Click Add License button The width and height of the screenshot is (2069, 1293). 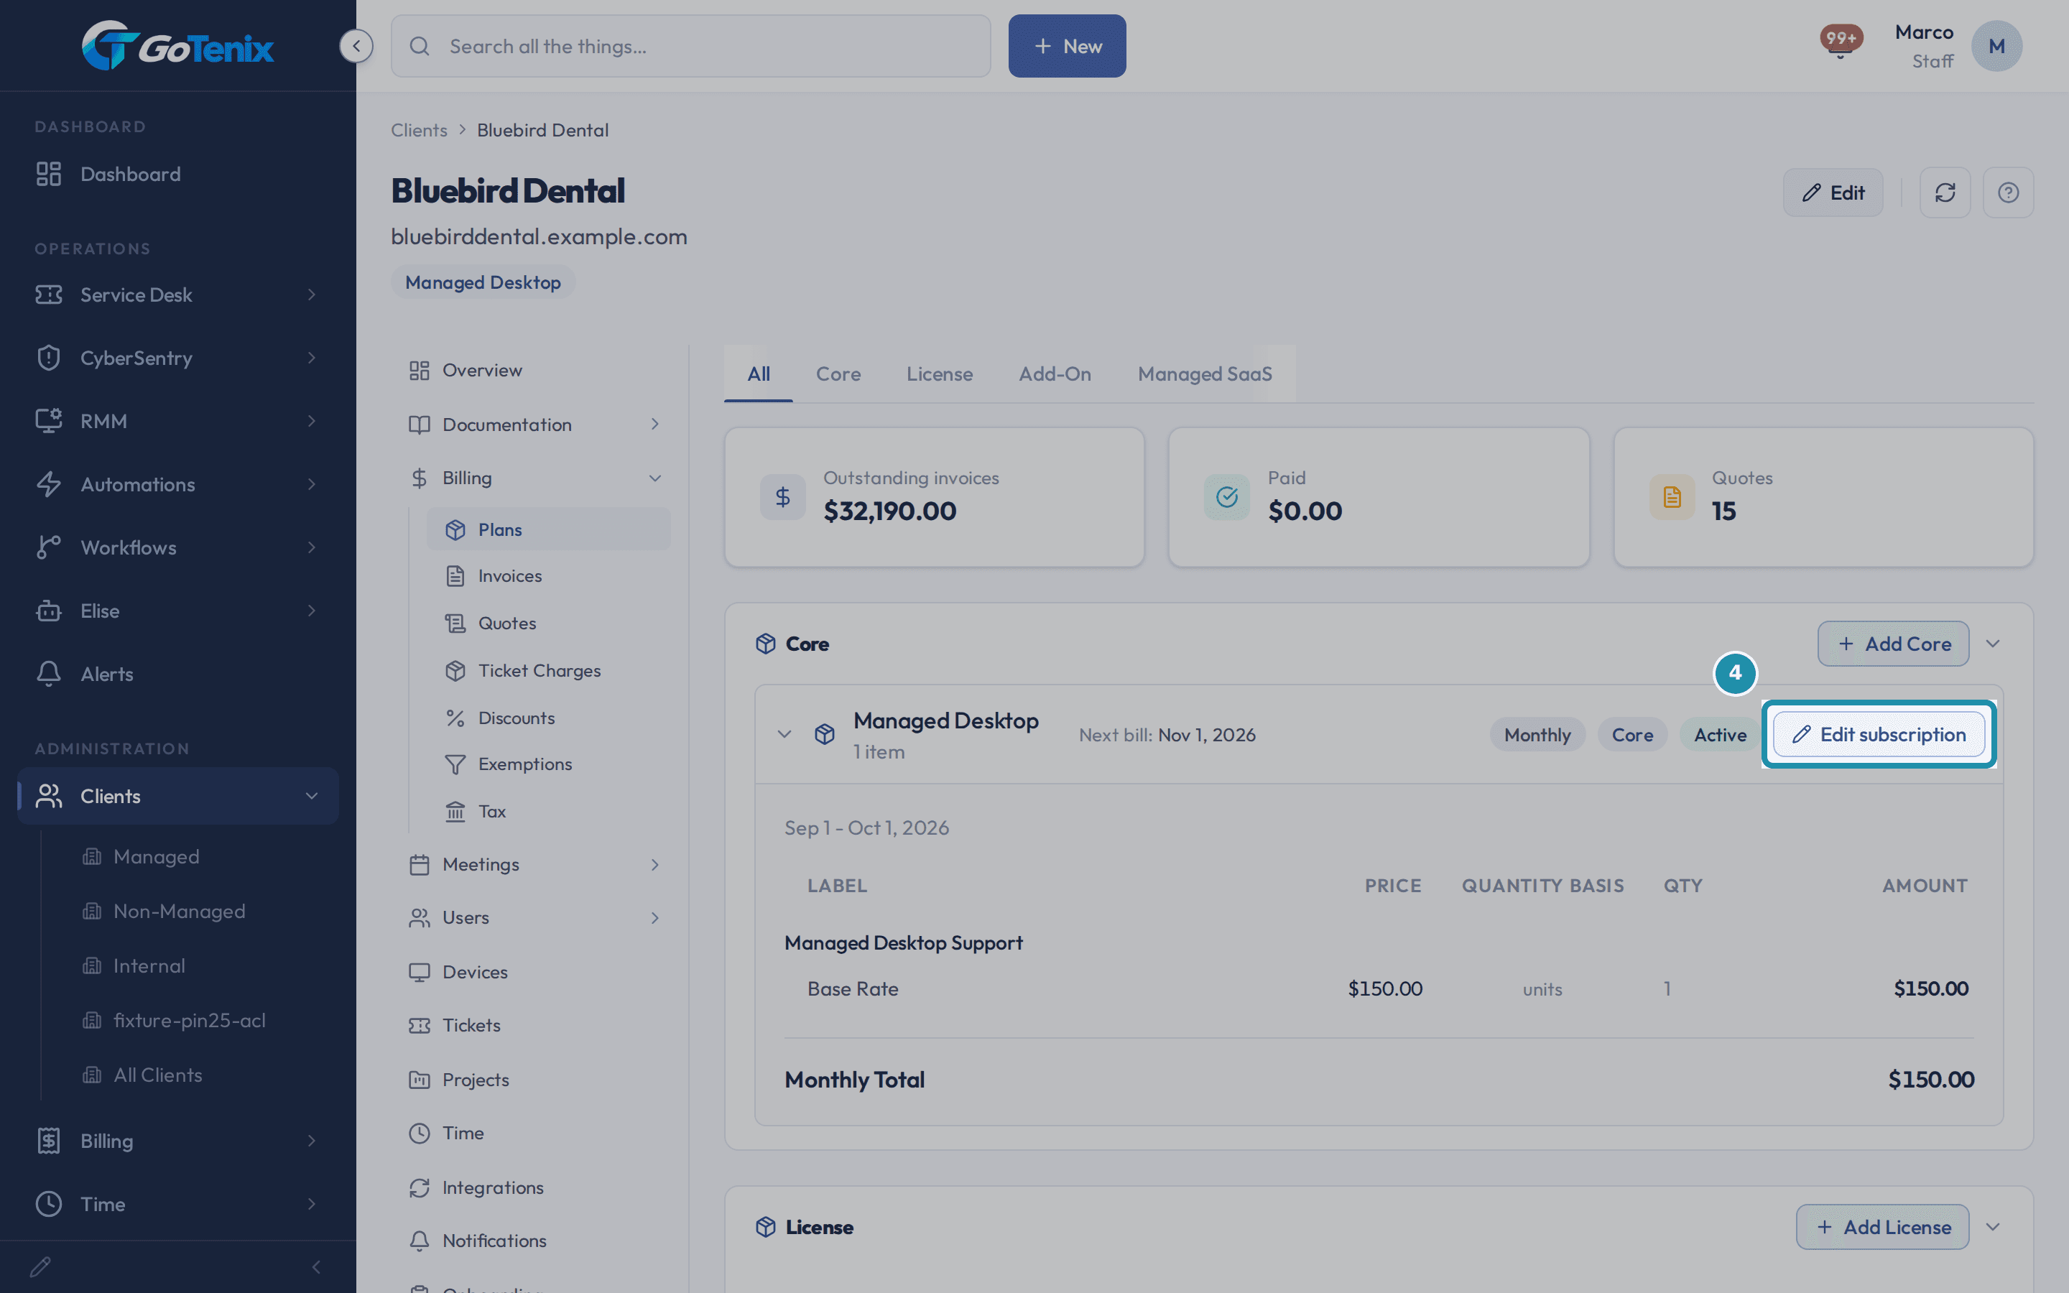[1883, 1227]
